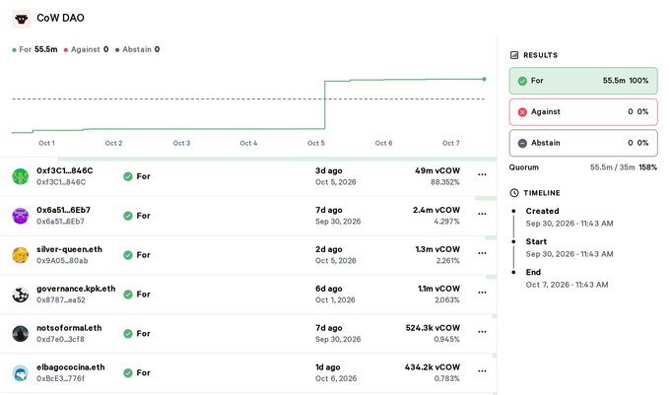Click the Created timeline entry
This screenshot has height=395, width=670.
pyautogui.click(x=569, y=217)
